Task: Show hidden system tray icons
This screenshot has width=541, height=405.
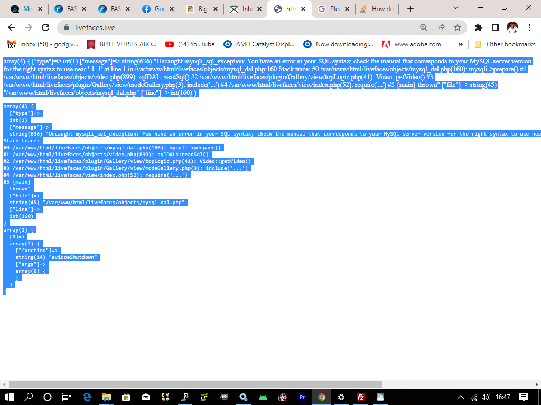Action: 461,397
